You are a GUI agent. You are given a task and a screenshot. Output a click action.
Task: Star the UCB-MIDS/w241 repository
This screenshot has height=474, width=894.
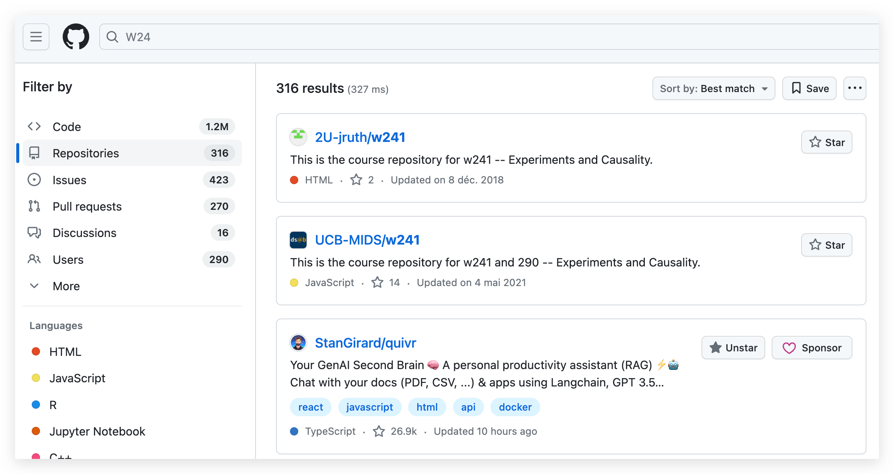coord(826,245)
